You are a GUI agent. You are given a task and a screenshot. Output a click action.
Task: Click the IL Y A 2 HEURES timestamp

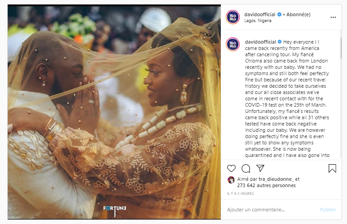(240, 193)
